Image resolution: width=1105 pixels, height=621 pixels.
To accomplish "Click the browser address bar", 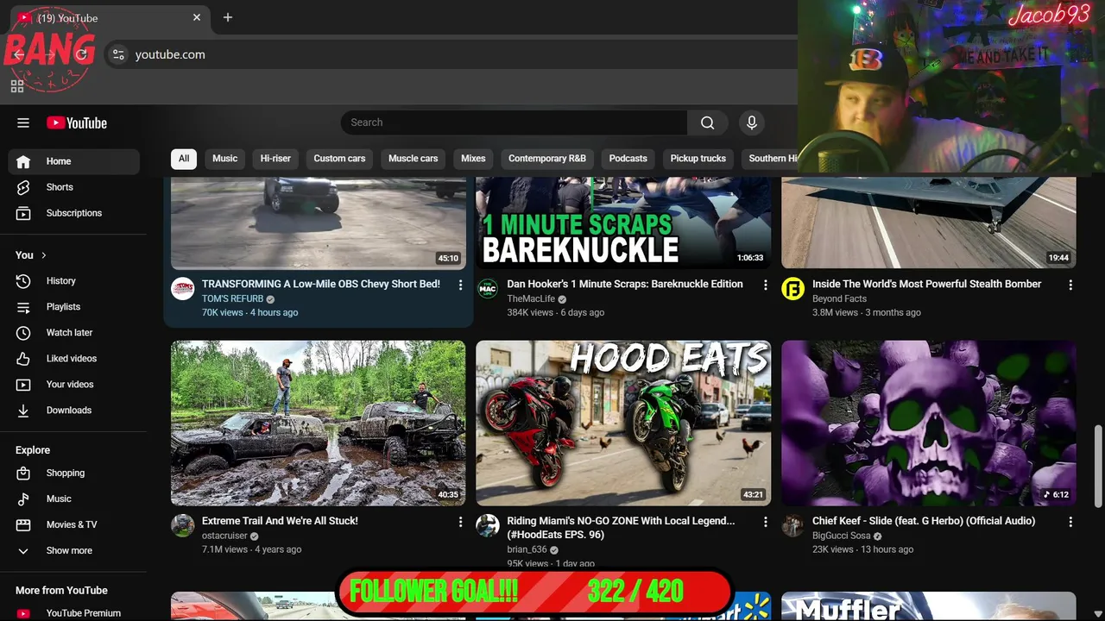I will 449,54.
